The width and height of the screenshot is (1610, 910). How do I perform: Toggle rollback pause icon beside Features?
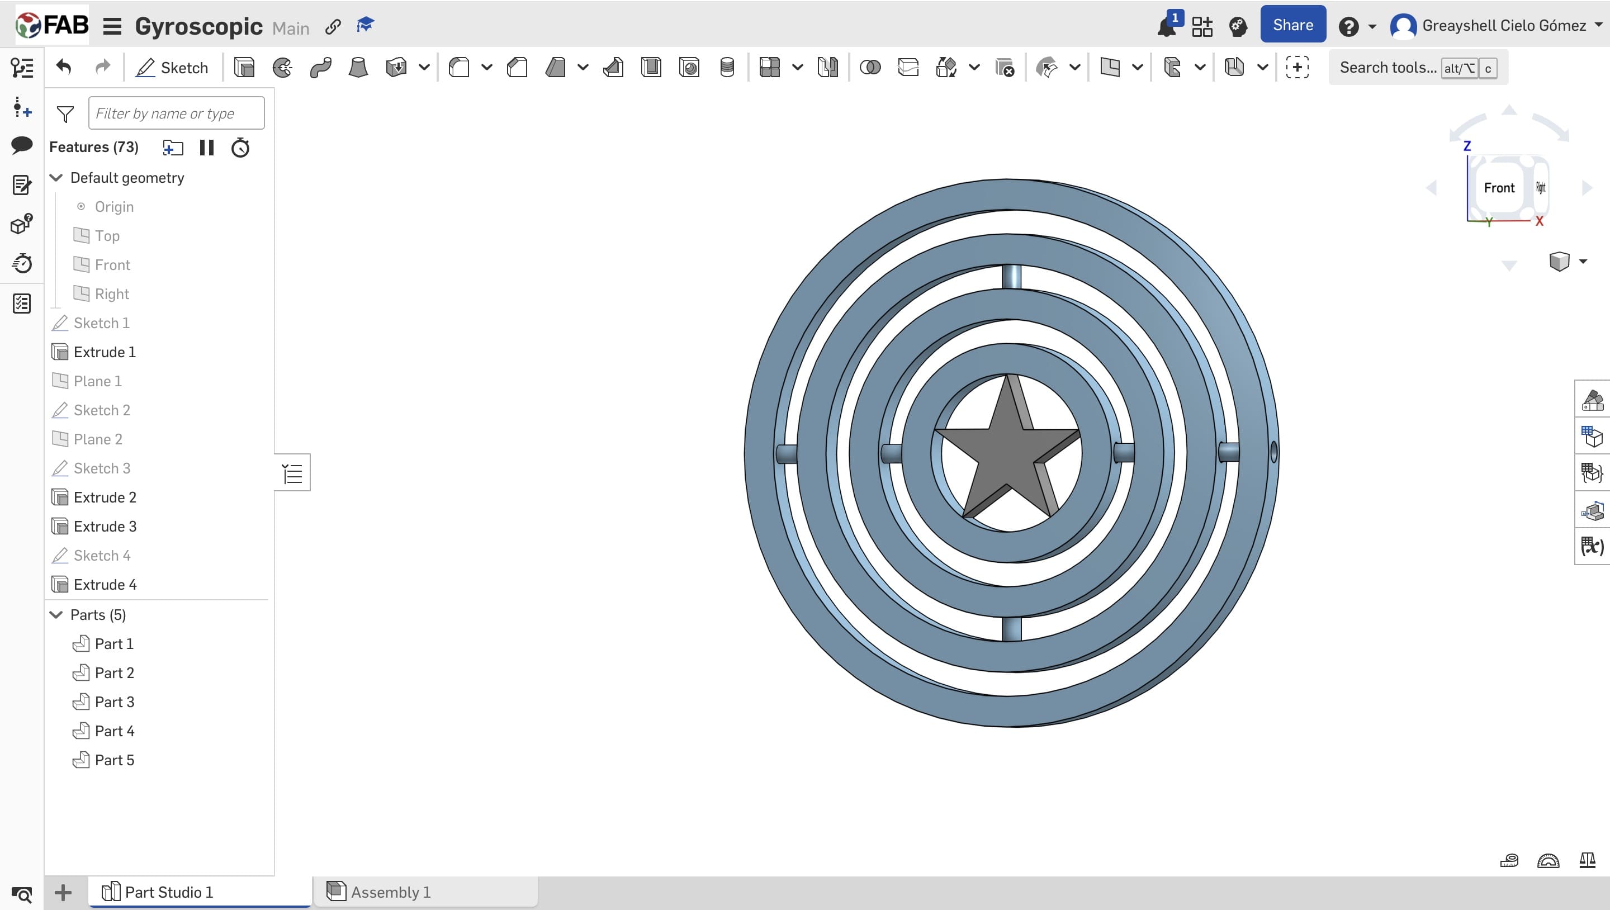(x=206, y=148)
